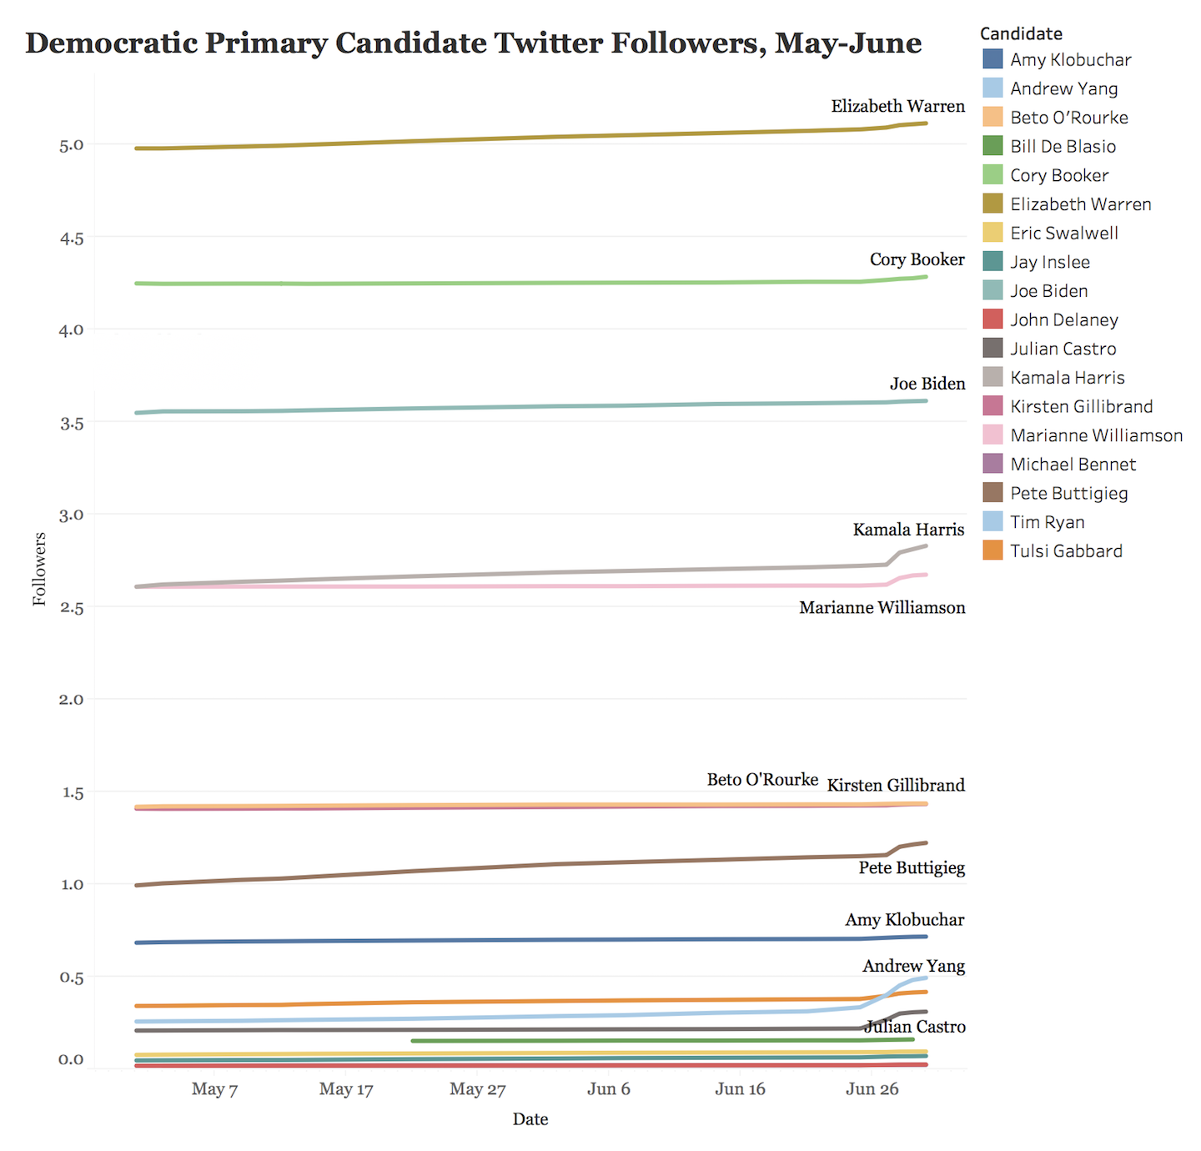Click Kamala Harris legend label
The height and width of the screenshot is (1151, 1201).
(x=1067, y=378)
